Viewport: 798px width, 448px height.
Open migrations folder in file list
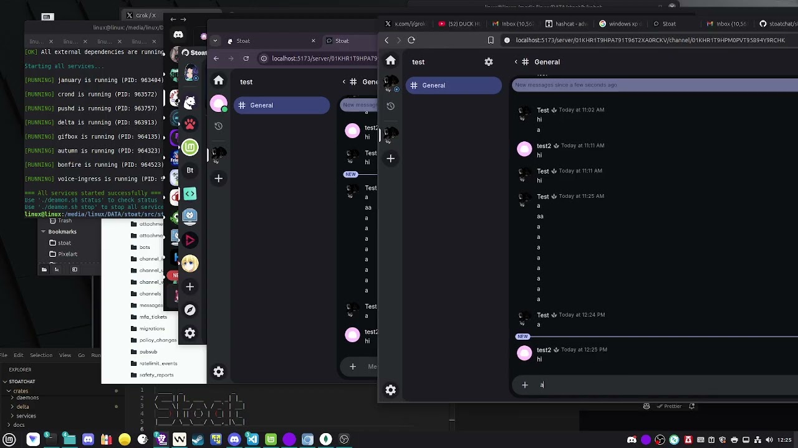pyautogui.click(x=152, y=329)
